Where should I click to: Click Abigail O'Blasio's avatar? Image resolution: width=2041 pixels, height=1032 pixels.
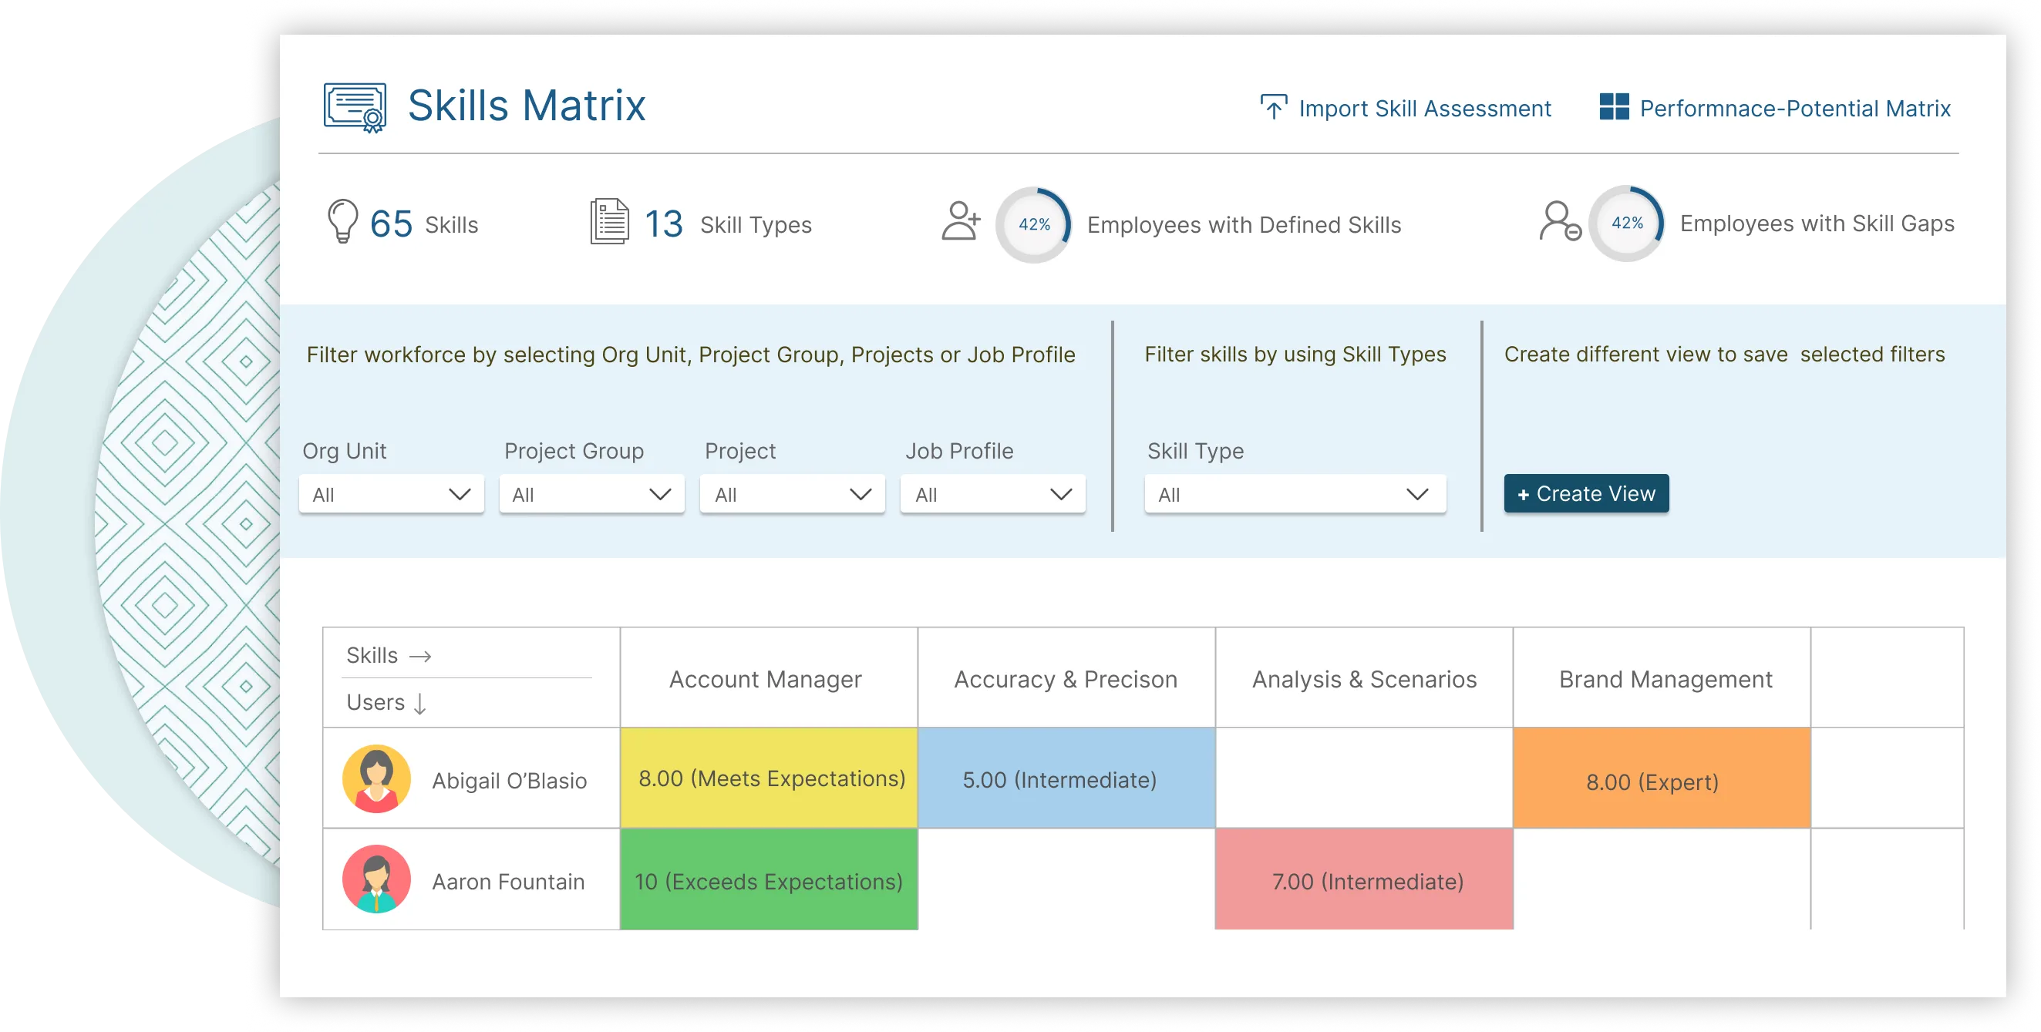coord(376,778)
